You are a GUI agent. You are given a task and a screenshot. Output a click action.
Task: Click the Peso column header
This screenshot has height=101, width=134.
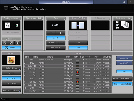click(x=68, y=57)
